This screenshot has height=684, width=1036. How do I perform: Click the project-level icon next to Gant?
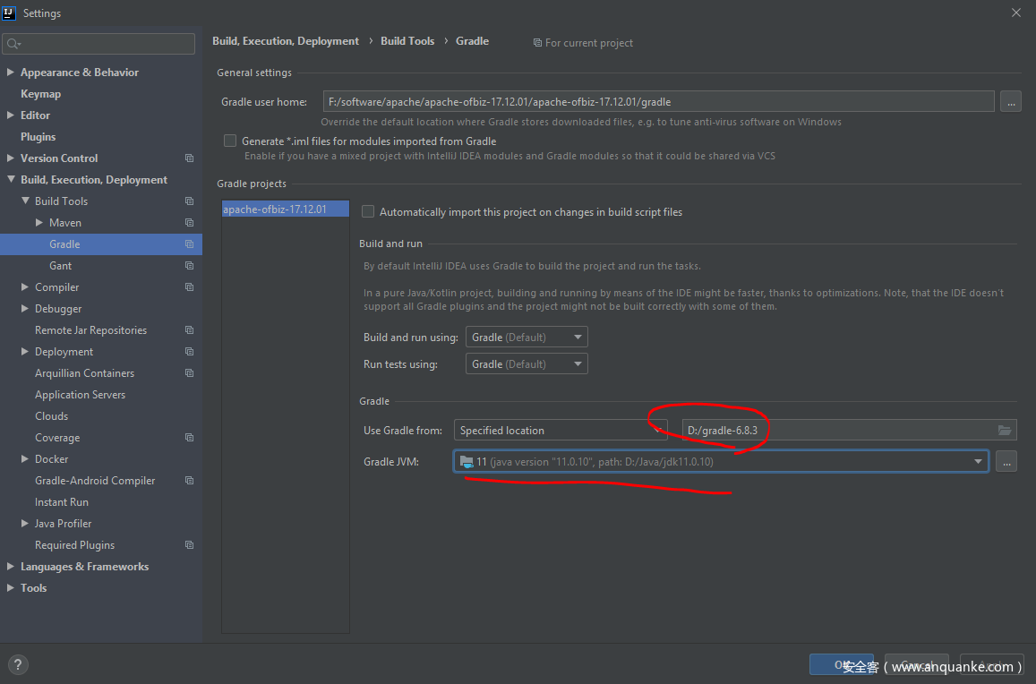tap(190, 266)
